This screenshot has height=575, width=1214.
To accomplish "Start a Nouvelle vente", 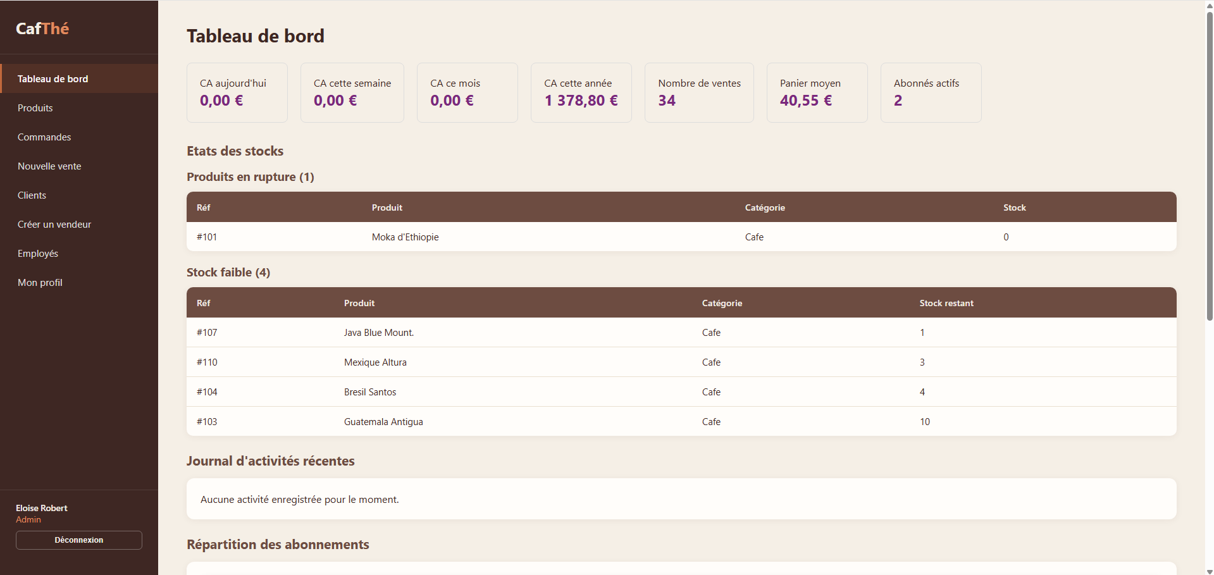I will coord(79,166).
